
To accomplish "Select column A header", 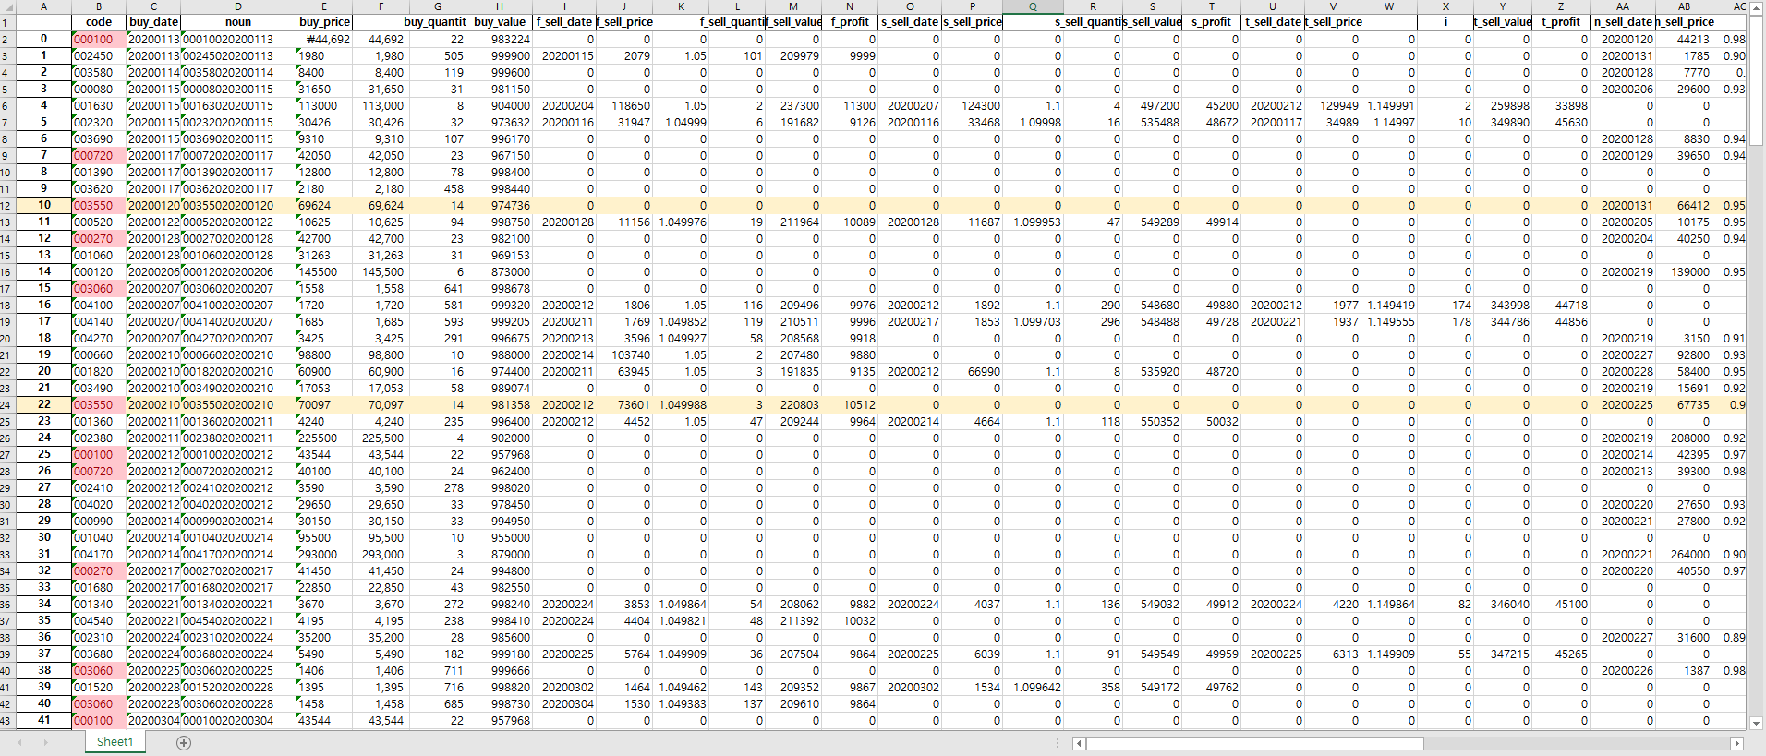I will [x=43, y=6].
